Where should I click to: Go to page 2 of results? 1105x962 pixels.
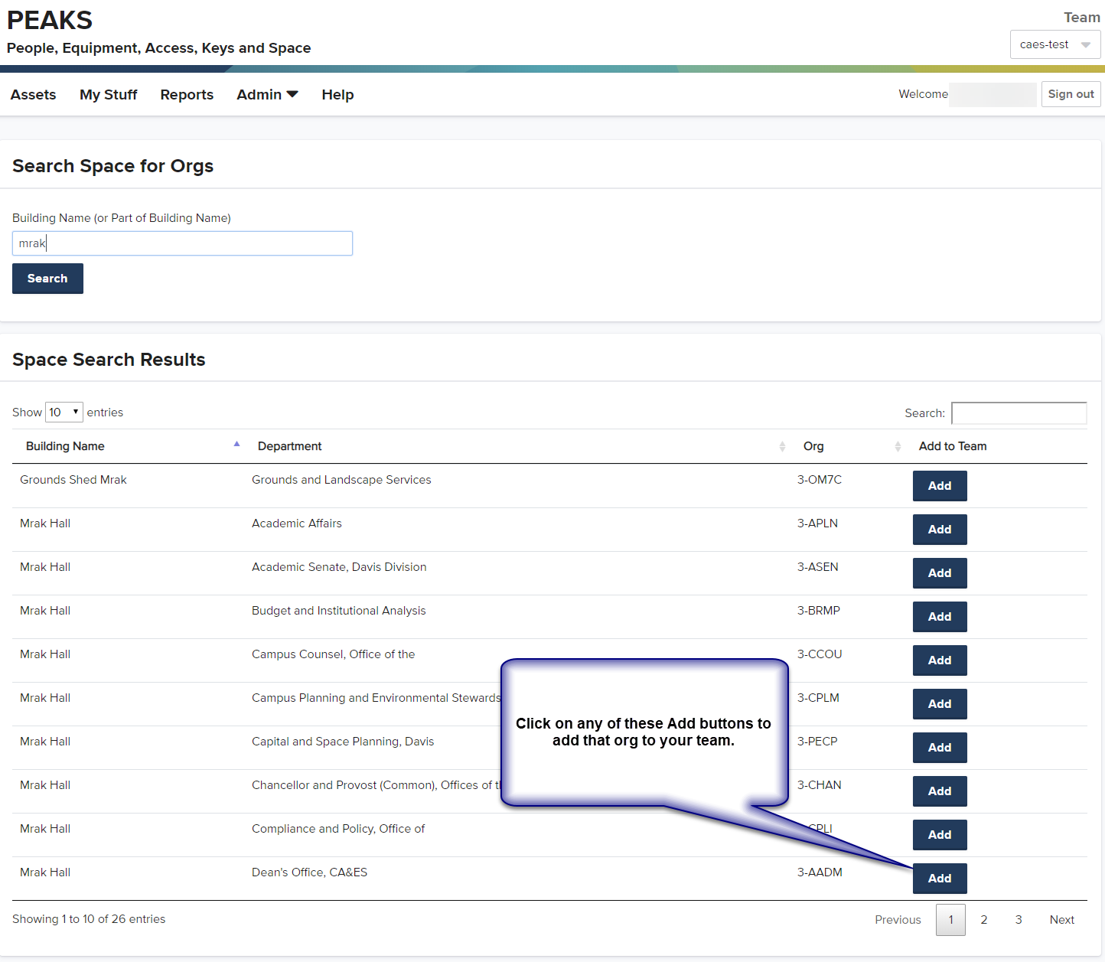(983, 920)
